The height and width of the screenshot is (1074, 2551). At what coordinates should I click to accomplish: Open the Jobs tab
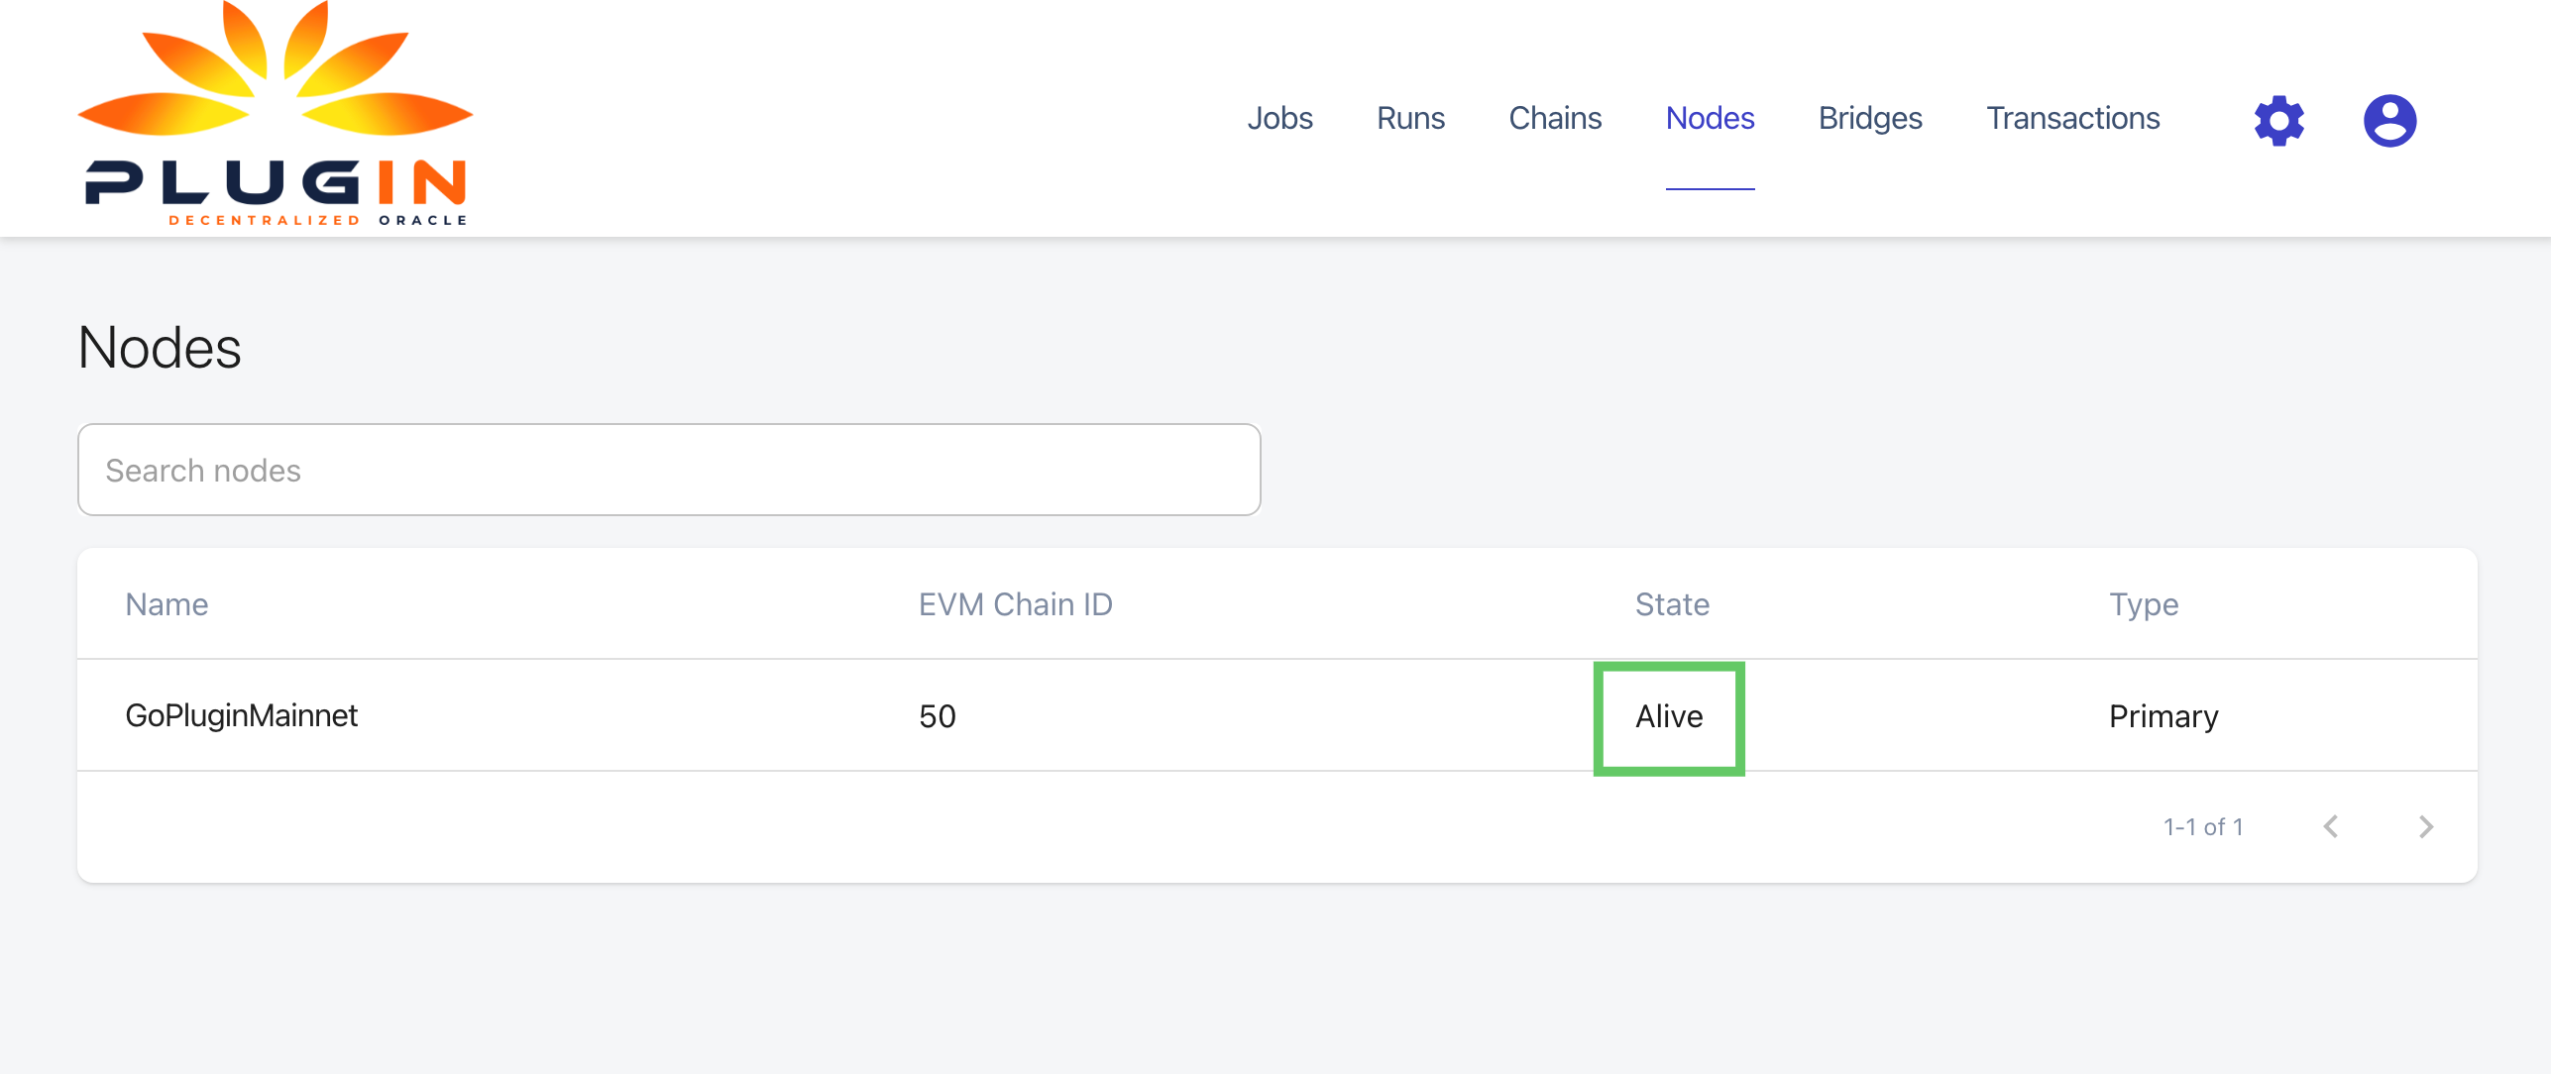point(1279,118)
